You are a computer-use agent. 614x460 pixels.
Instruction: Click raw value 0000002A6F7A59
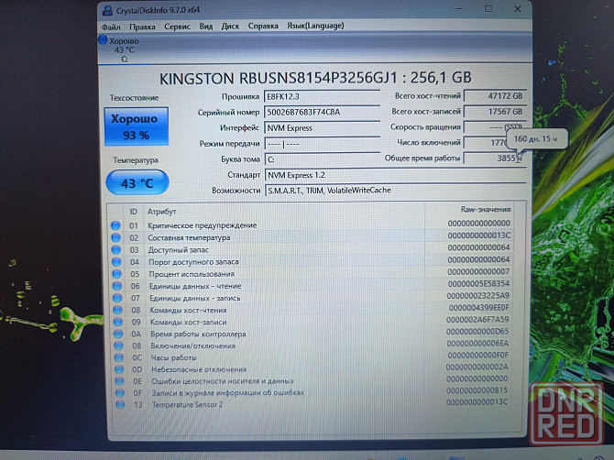pyautogui.click(x=477, y=320)
